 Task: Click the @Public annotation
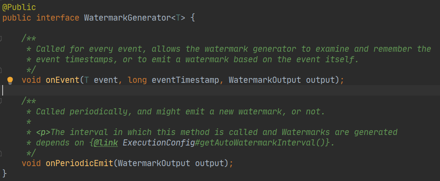(x=19, y=7)
